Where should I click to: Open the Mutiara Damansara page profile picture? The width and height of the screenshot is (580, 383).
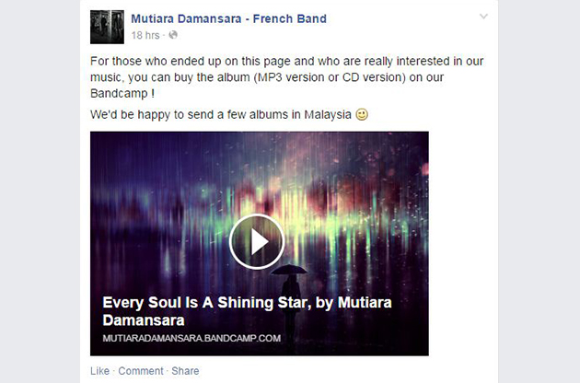[108, 27]
